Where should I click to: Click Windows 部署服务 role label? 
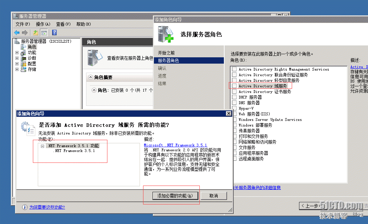[x=255, y=125]
